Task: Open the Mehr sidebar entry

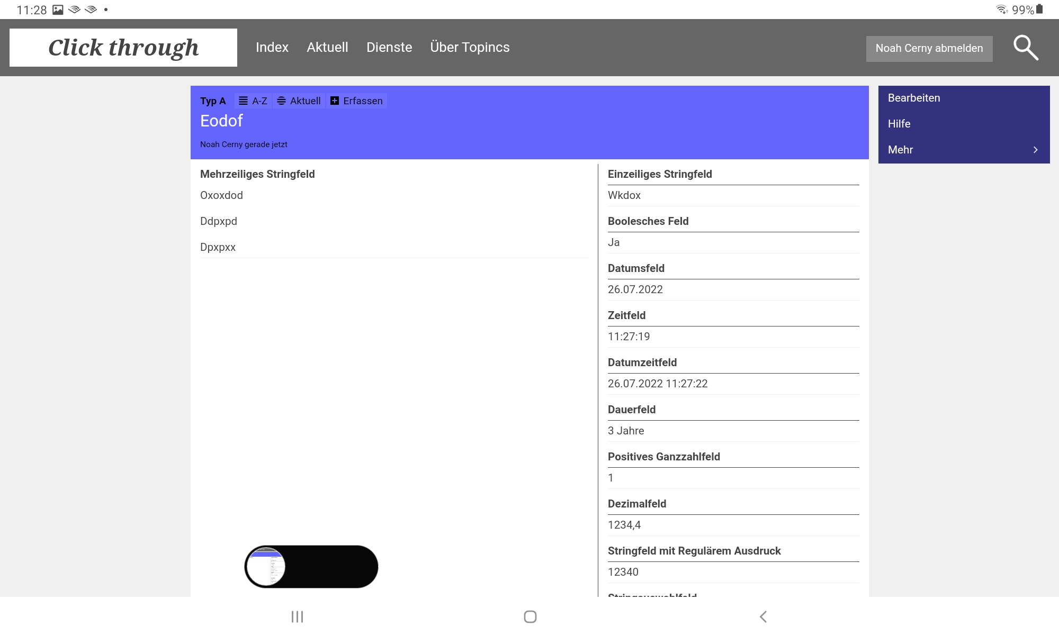Action: [x=900, y=150]
